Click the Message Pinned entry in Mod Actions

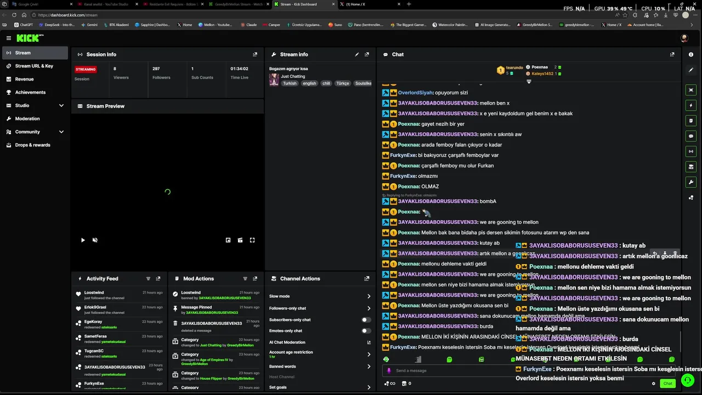[x=216, y=309]
